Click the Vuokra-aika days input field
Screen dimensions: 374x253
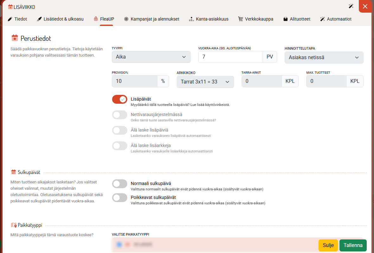pos(231,57)
